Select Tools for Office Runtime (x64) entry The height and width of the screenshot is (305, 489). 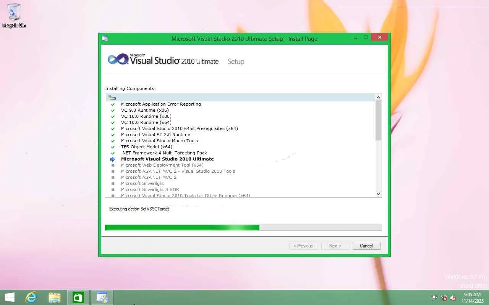(186, 195)
